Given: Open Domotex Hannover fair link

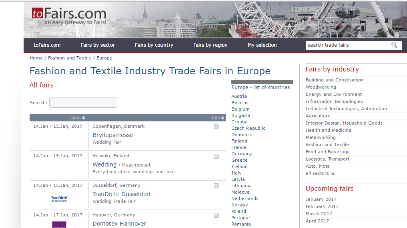Looking at the screenshot, I should [119, 224].
